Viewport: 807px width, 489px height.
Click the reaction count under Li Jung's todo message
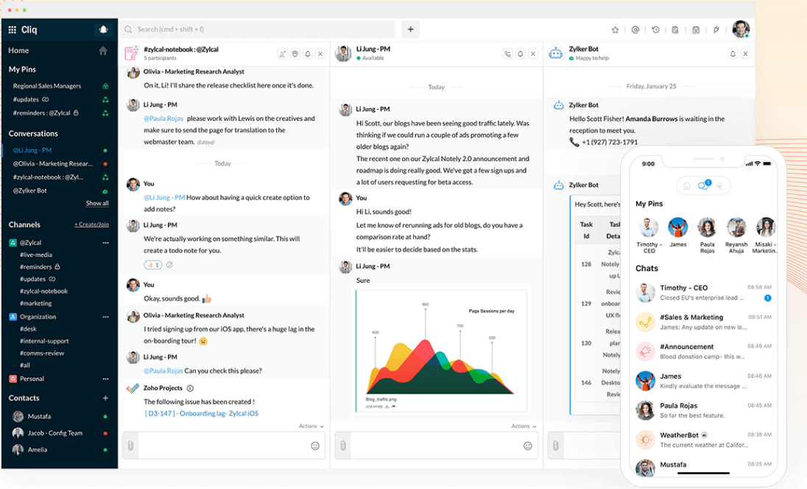pos(153,265)
